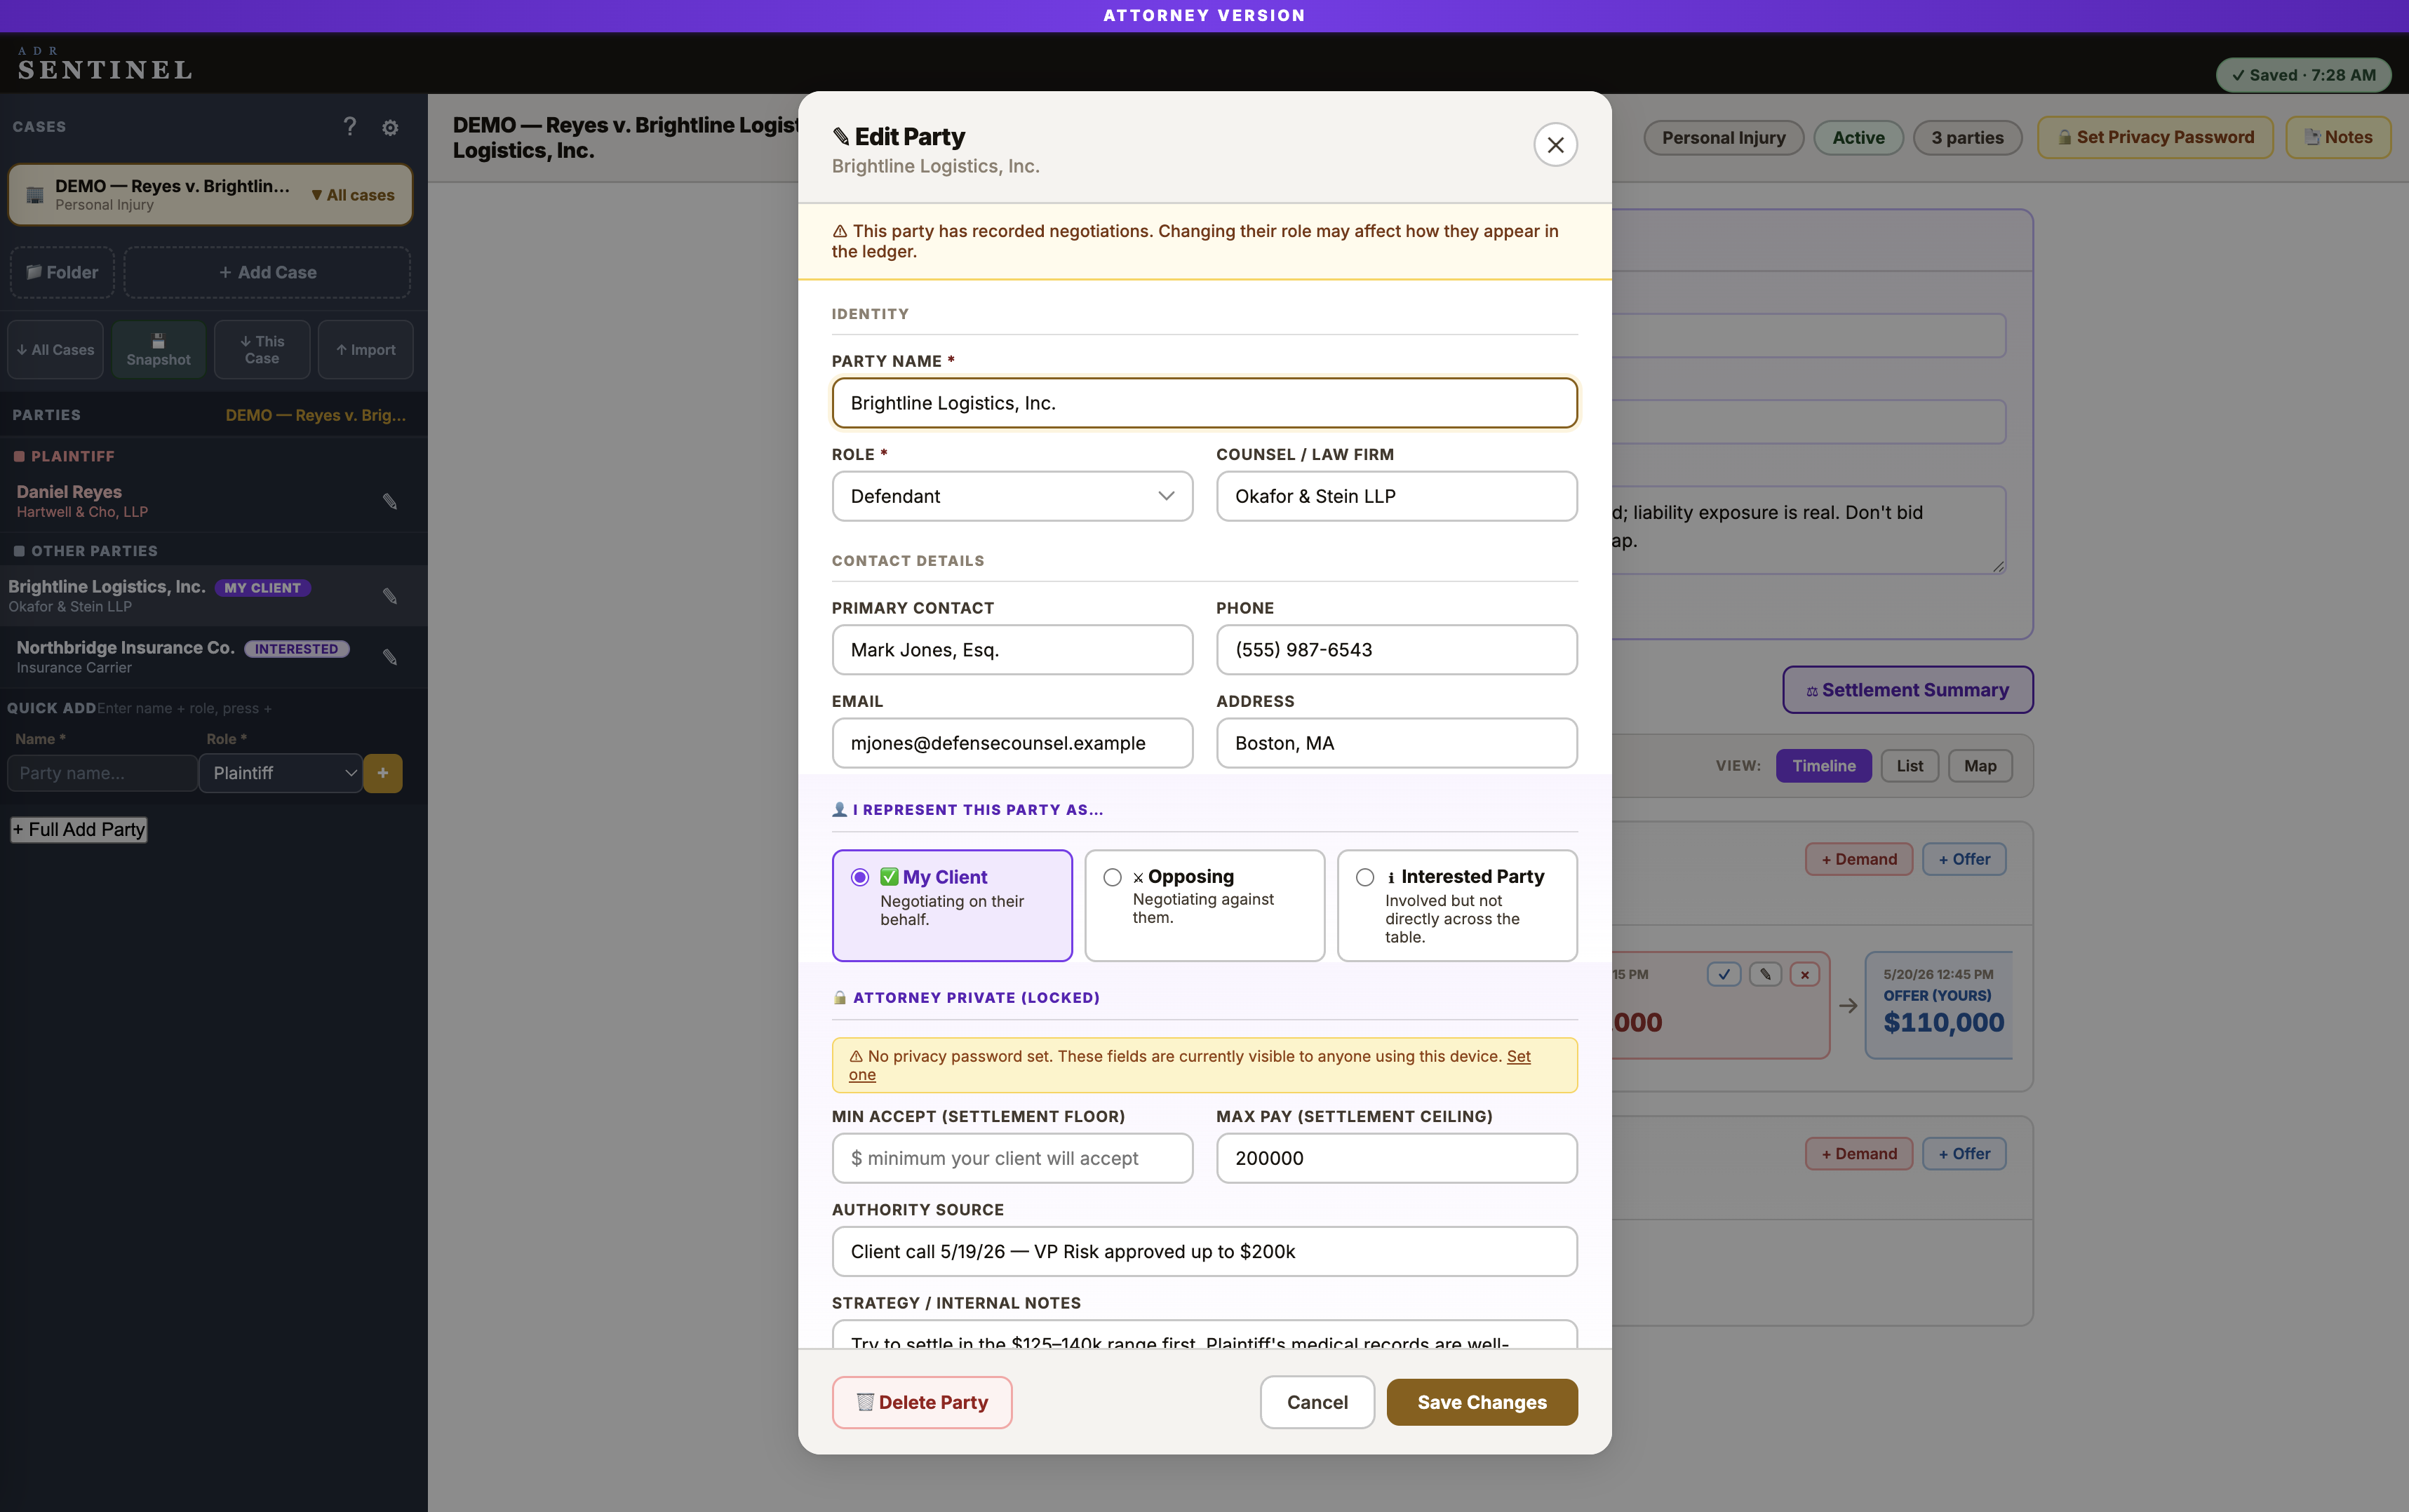This screenshot has width=2409, height=1512.
Task: Cancel the Edit Party dialog
Action: point(1317,1402)
